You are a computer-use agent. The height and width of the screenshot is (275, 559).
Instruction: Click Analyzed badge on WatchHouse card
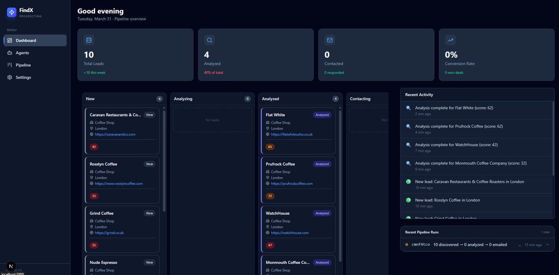click(322, 214)
